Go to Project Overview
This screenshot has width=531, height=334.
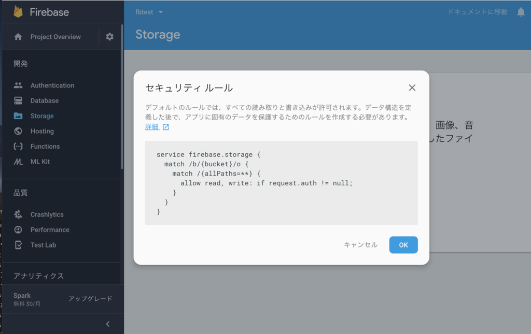pyautogui.click(x=55, y=37)
